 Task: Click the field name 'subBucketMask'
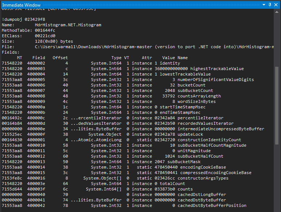click(184, 162)
